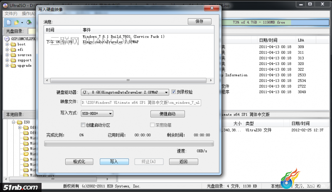This screenshot has width=332, height=192.
Task: Expand the upgrade folder node
Action: coord(7,65)
